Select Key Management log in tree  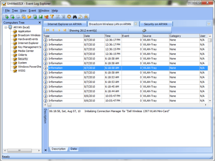pos(30,47)
